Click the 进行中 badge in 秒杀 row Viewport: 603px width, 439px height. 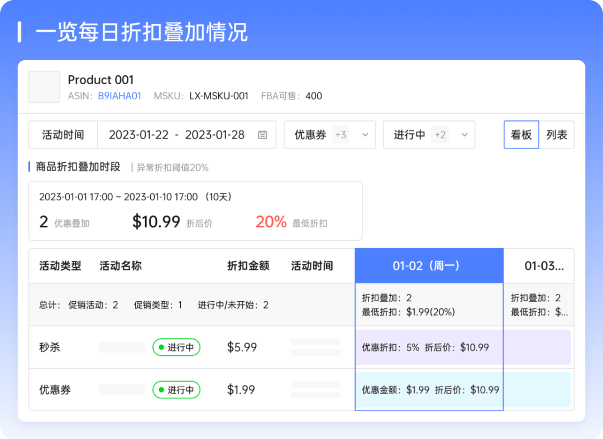176,348
